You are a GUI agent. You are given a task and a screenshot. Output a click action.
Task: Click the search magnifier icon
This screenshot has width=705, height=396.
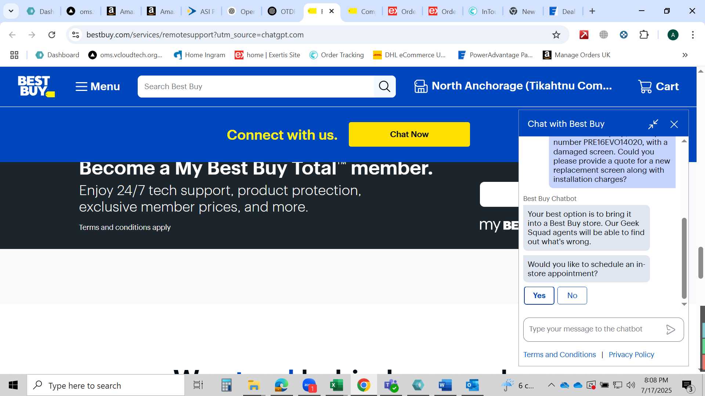pos(384,87)
